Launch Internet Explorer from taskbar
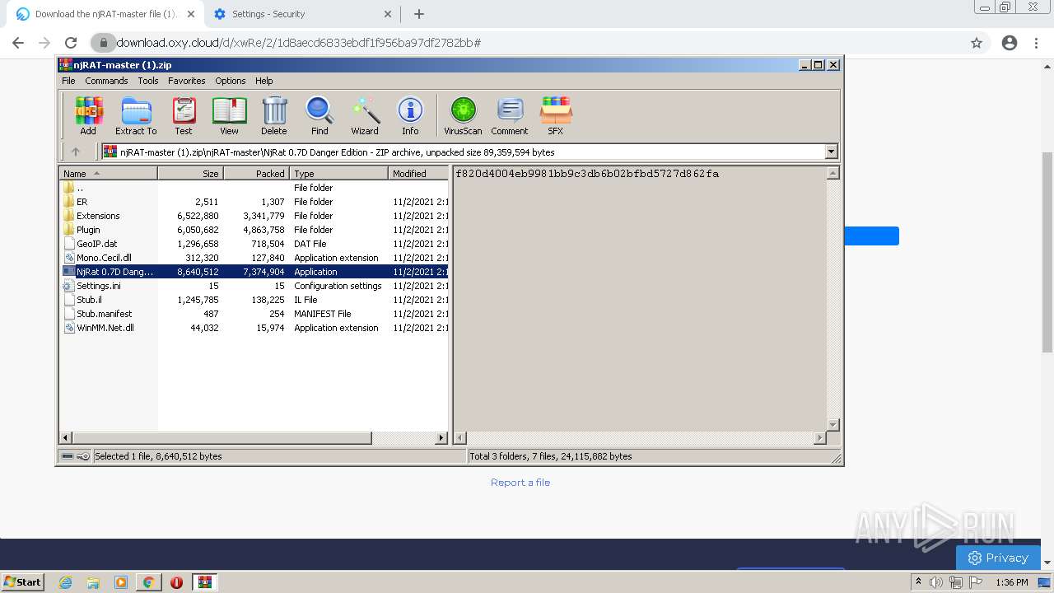The width and height of the screenshot is (1054, 593). [x=65, y=582]
